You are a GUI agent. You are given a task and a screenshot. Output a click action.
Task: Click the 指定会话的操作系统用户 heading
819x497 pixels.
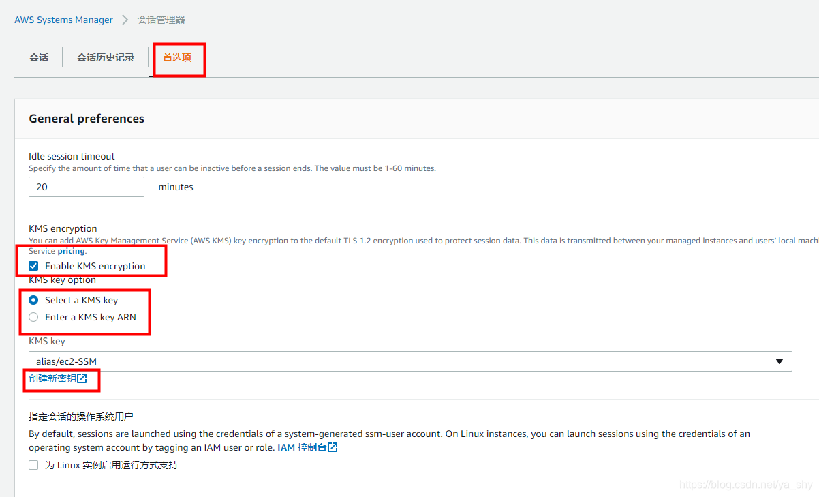[81, 417]
